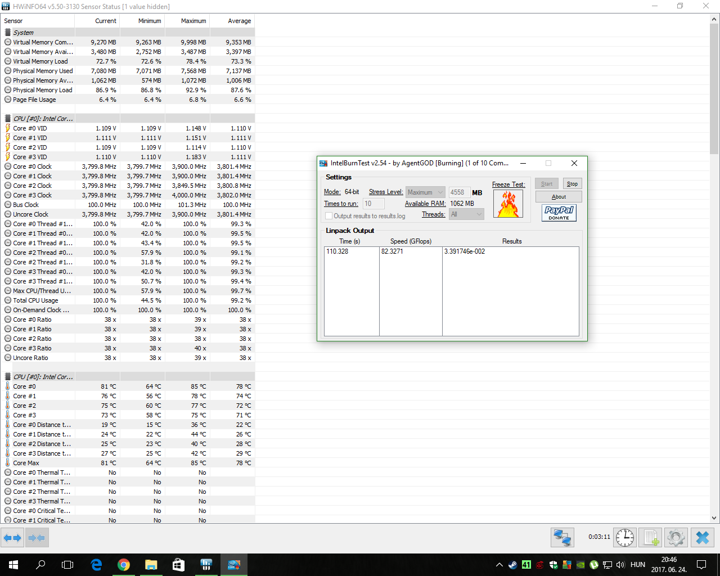Click Linpack result 3.391746e-002

(x=465, y=251)
